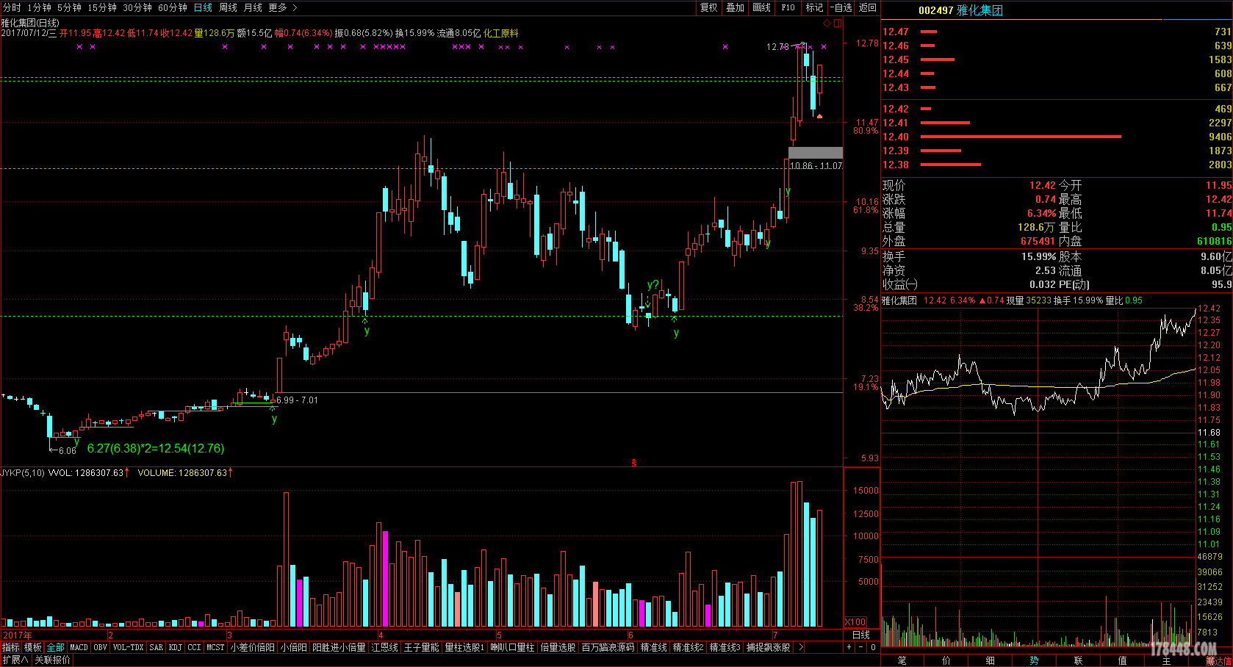Select the 量柱选股1 indicator
Viewport: 1233px width, 667px height.
coord(464,647)
